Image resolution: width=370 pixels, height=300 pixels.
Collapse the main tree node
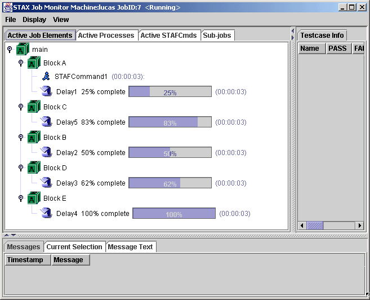coord(10,49)
